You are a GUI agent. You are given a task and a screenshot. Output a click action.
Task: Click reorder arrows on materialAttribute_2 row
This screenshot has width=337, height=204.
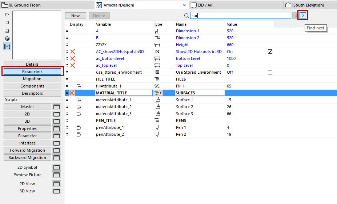(x=67, y=107)
